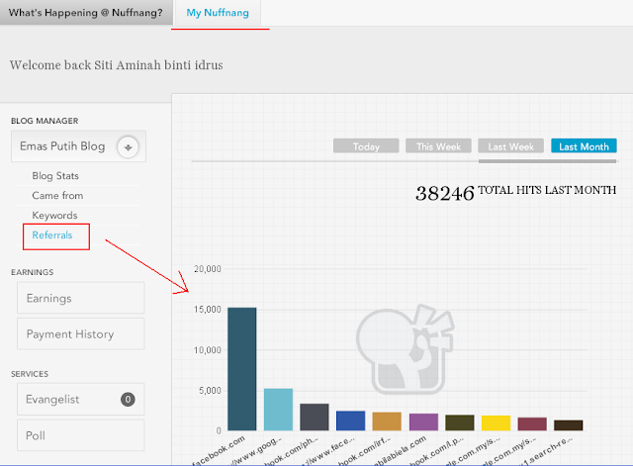
Task: Open the Poll service
Action: pos(81,435)
